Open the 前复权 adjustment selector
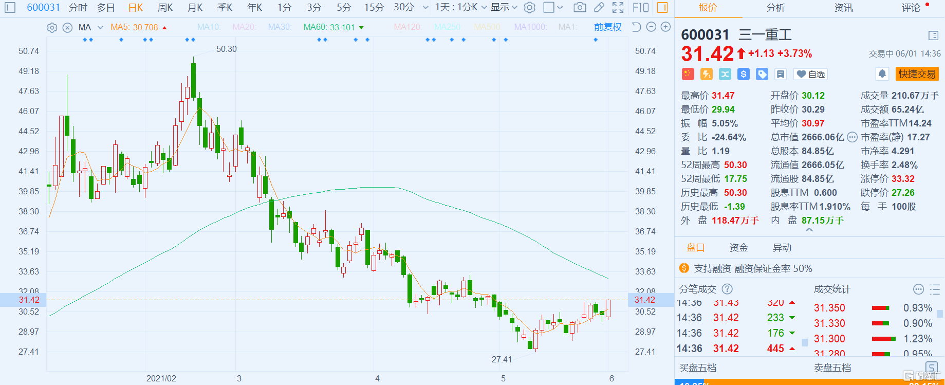The height and width of the screenshot is (385, 945). tap(608, 27)
